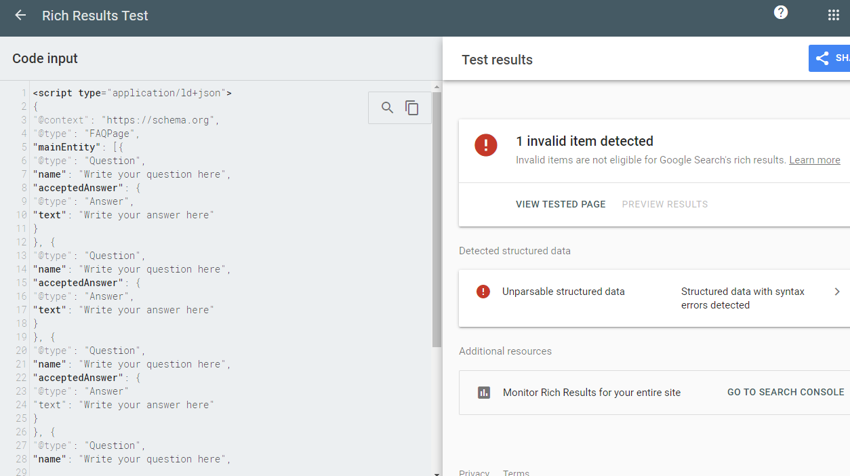The height and width of the screenshot is (476, 850).
Task: Click the code editor scroll down arrow
Action: coord(437,473)
